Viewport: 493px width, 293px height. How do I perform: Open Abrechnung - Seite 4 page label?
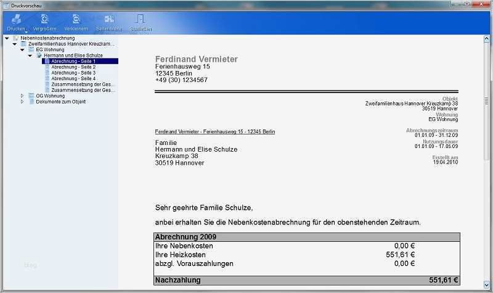(x=73, y=78)
